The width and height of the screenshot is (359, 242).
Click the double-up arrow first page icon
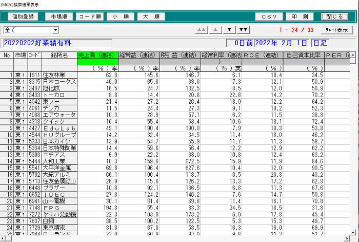202,30
